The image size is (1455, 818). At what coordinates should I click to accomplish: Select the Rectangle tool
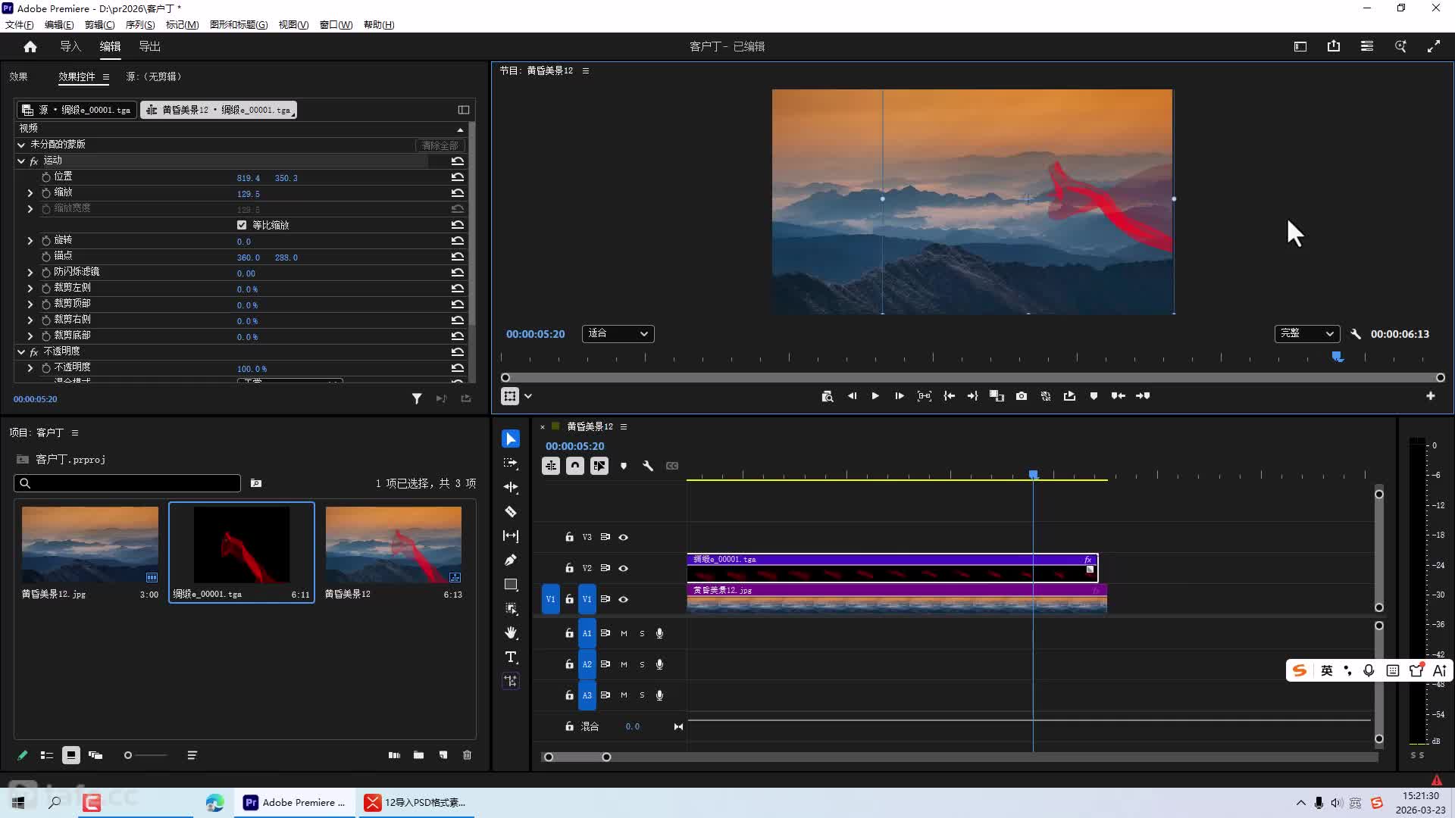511,585
